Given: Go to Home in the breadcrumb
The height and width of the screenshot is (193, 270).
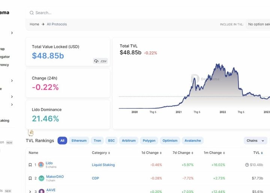Looking at the screenshot, I should coord(34,24).
